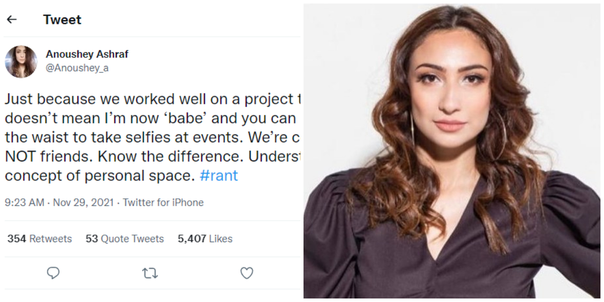Retweet this tweet using the retweet icon
604x302 pixels.
pos(149,273)
